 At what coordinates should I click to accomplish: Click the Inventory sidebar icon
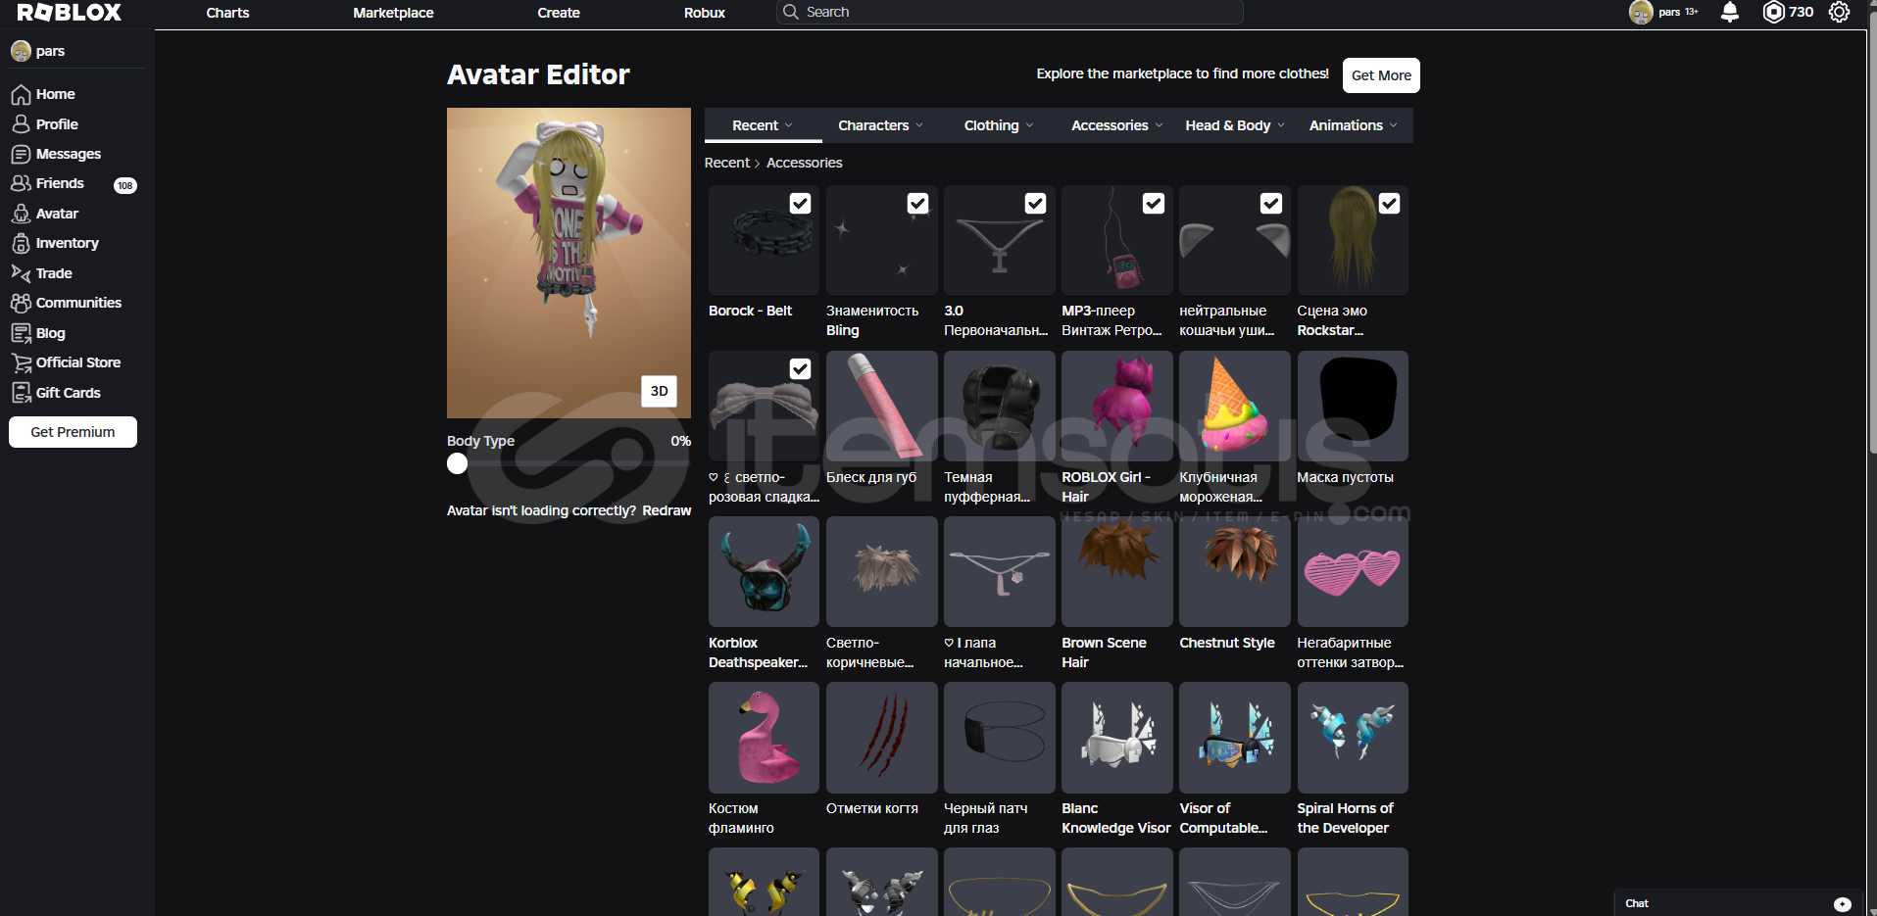[21, 244]
